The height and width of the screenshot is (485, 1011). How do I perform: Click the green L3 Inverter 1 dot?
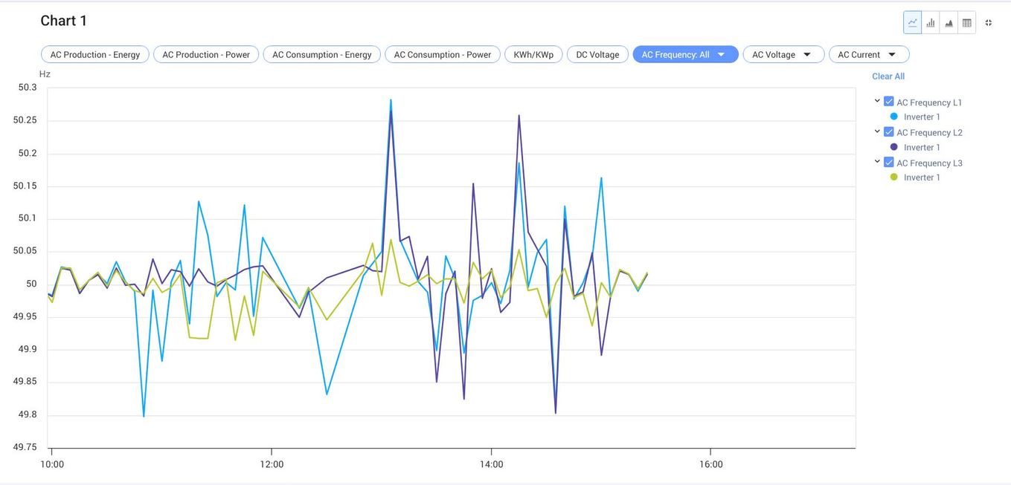pyautogui.click(x=894, y=177)
